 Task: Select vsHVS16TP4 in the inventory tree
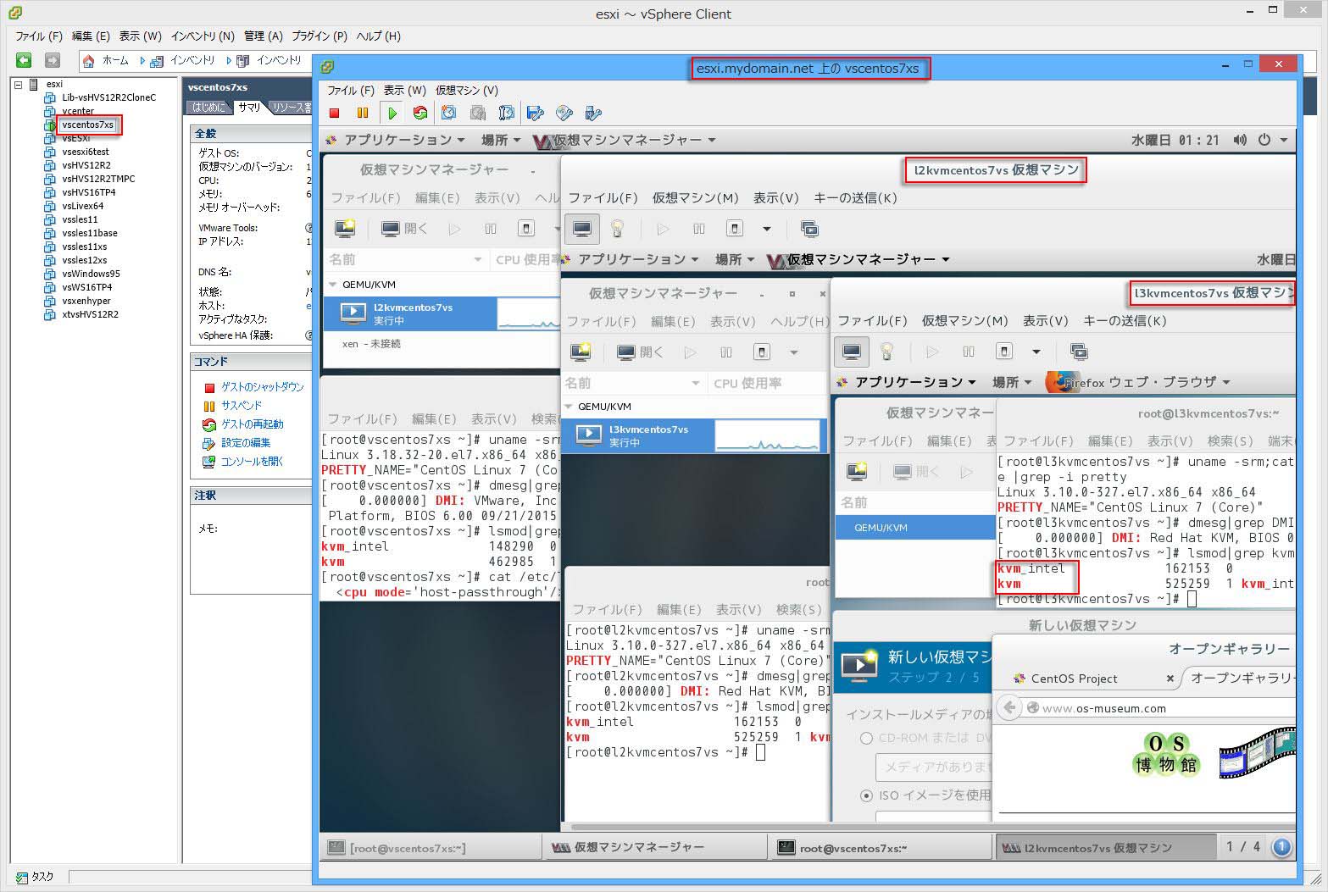click(x=88, y=192)
